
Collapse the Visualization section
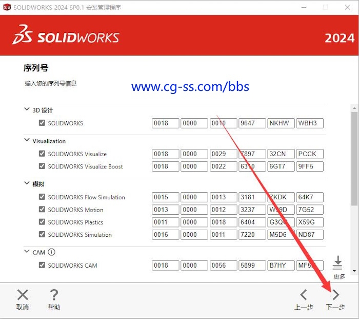click(27, 140)
